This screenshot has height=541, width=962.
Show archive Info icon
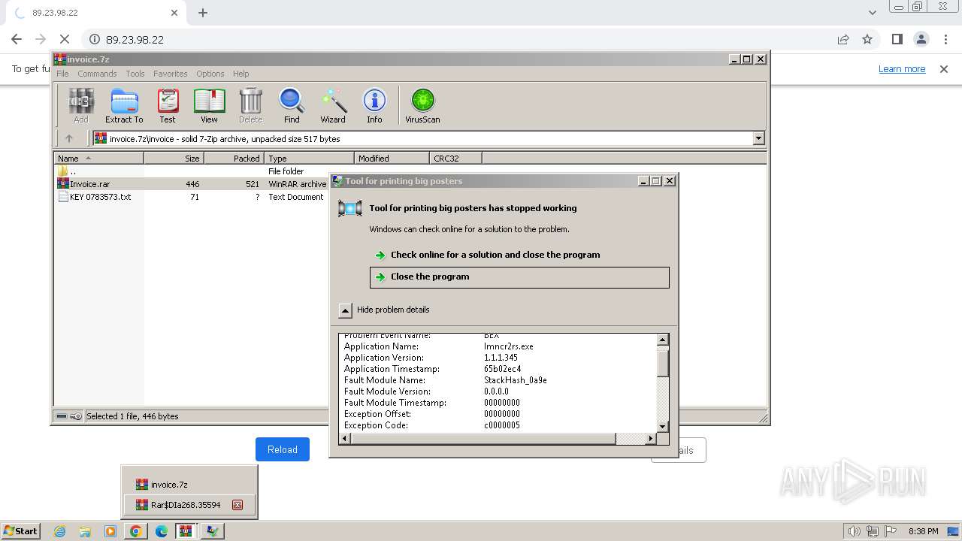[374, 105]
